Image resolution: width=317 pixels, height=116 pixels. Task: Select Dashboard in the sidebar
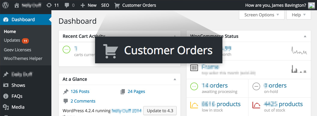[x=26, y=19]
